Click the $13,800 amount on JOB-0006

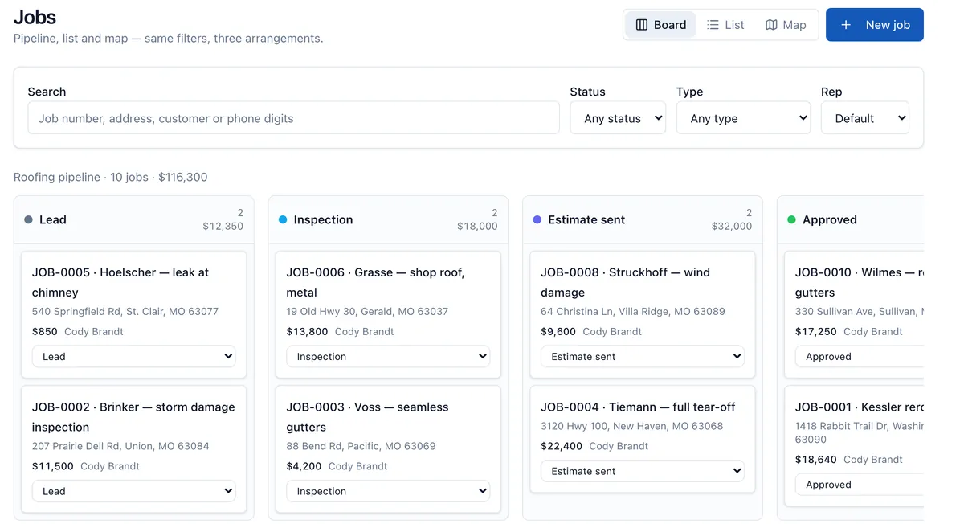point(308,331)
